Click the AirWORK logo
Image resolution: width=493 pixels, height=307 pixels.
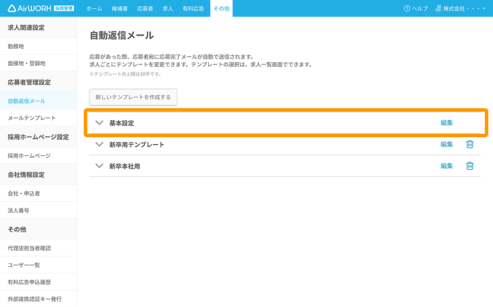click(x=41, y=8)
